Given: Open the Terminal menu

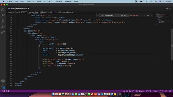Looking at the screenshot, I should tap(58, 1).
